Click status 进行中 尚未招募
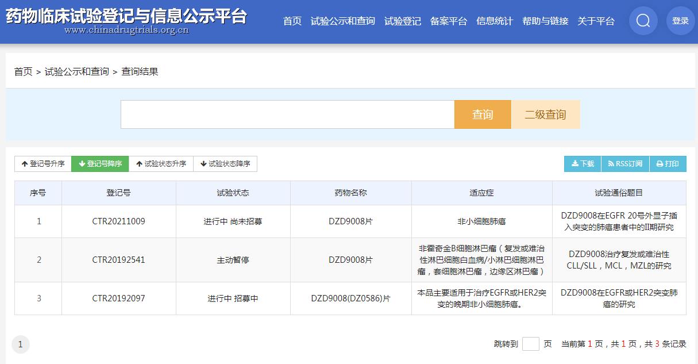Screen dimensions: 698x364 pos(233,221)
